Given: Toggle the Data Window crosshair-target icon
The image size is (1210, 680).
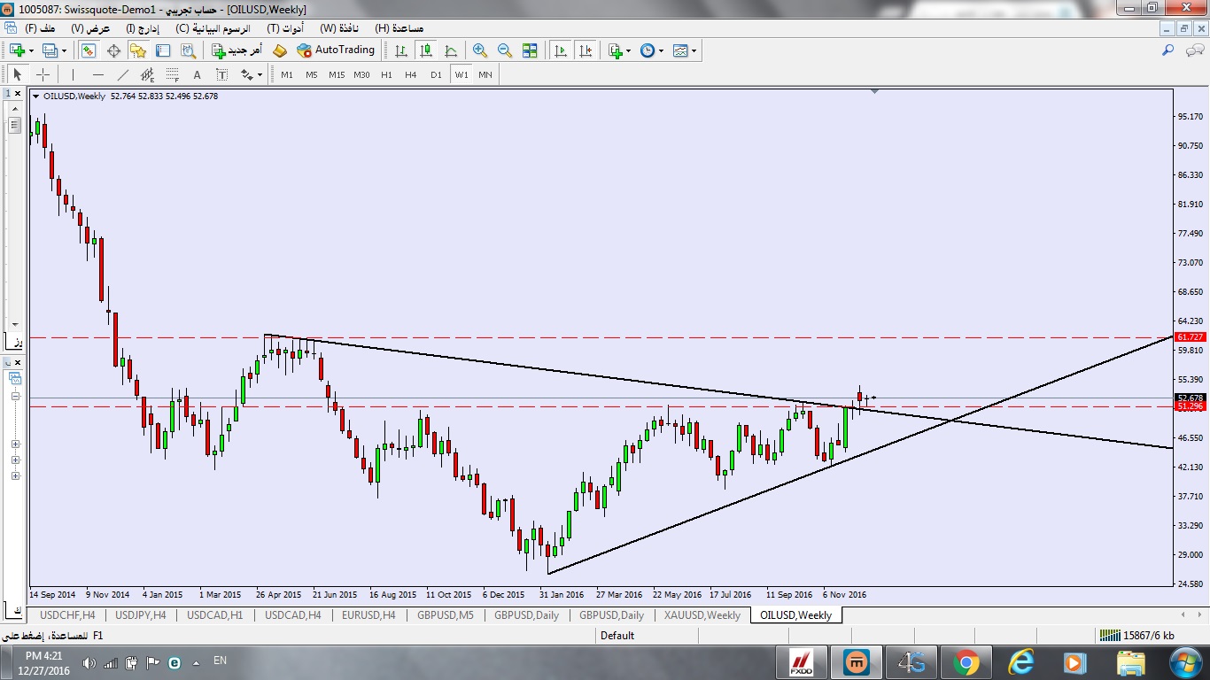Looking at the screenshot, I should (x=113, y=50).
